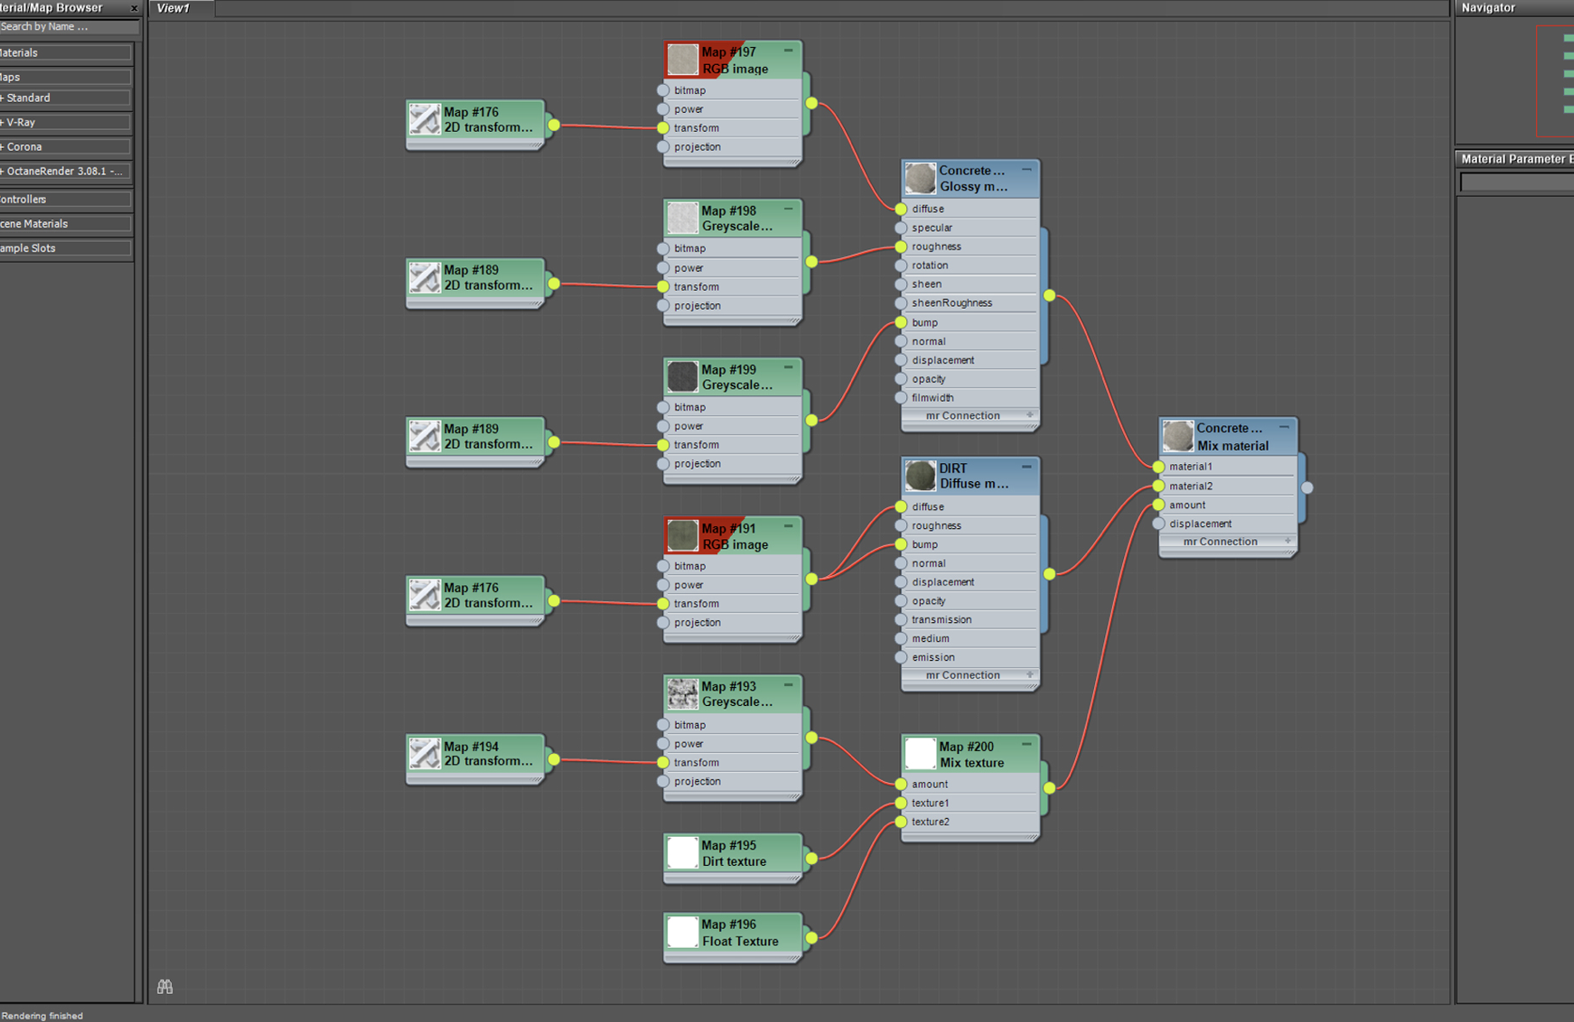Expand the OctaneRender 3.08.1 category

pyautogui.click(x=65, y=171)
